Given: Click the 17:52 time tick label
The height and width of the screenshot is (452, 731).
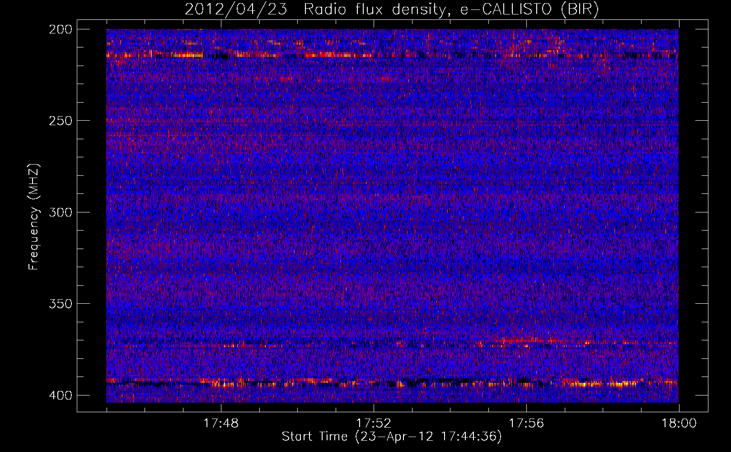Looking at the screenshot, I should click(374, 424).
